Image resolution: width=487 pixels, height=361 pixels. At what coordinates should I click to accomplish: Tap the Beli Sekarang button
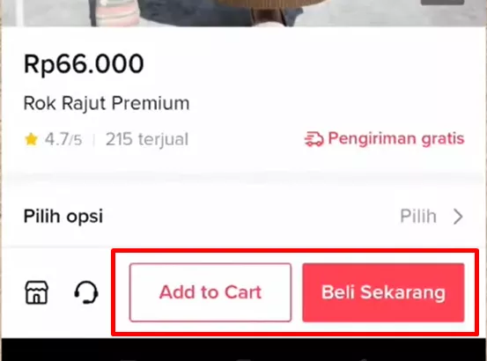click(384, 292)
